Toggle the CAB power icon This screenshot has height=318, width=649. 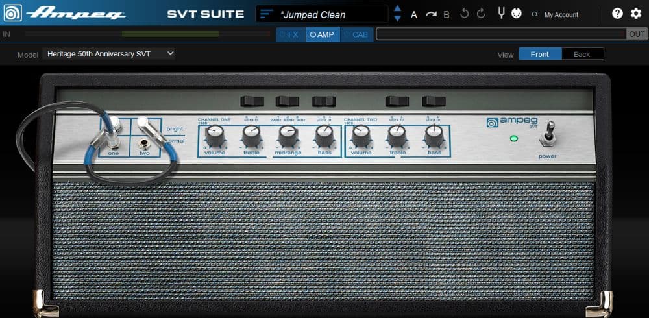347,35
